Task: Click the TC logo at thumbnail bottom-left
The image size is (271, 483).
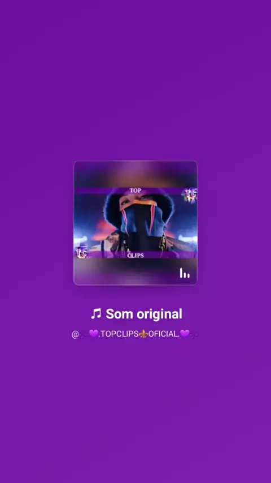Action: 81,252
